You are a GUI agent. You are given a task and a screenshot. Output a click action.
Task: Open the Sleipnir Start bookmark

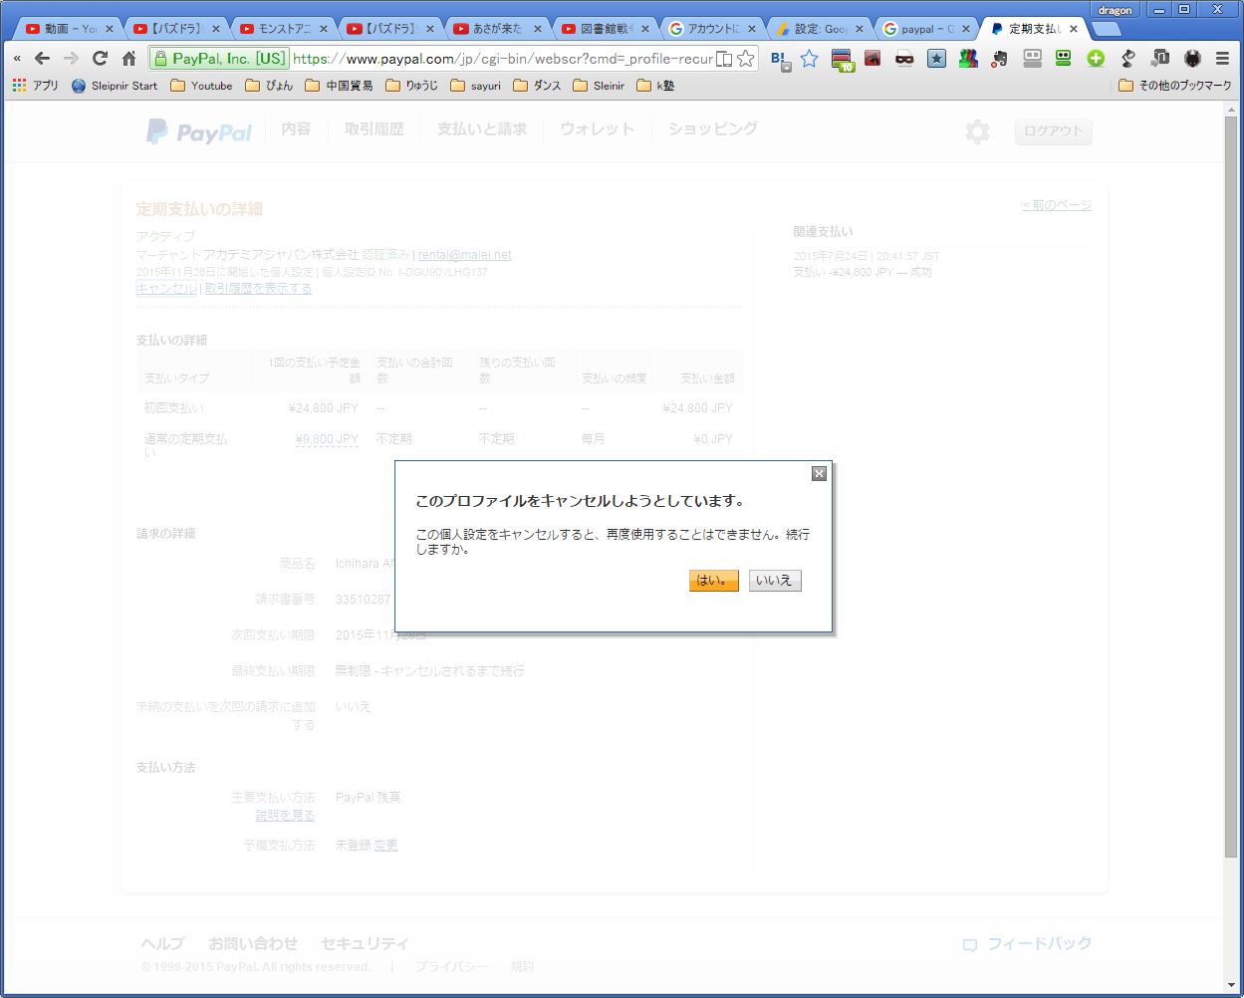115,86
